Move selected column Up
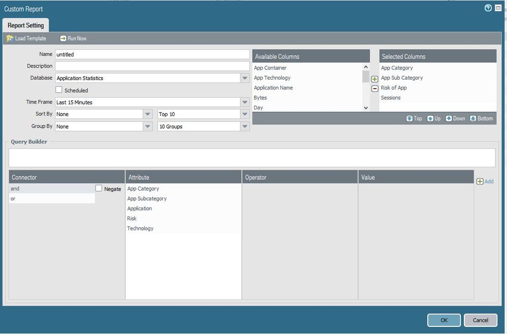This screenshot has width=507, height=334. 434,119
